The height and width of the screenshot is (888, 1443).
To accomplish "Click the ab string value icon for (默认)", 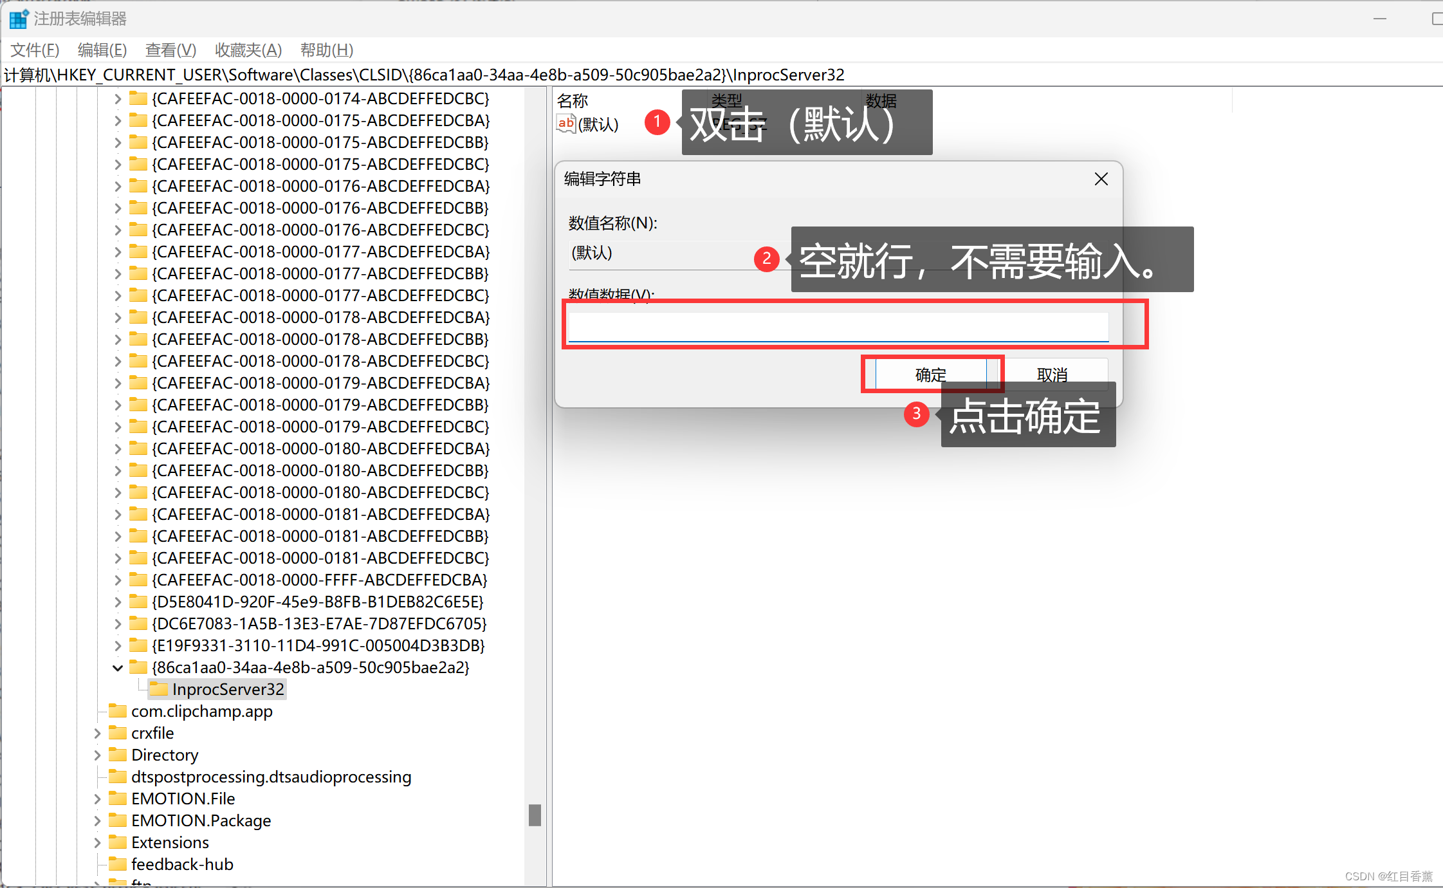I will pyautogui.click(x=565, y=124).
